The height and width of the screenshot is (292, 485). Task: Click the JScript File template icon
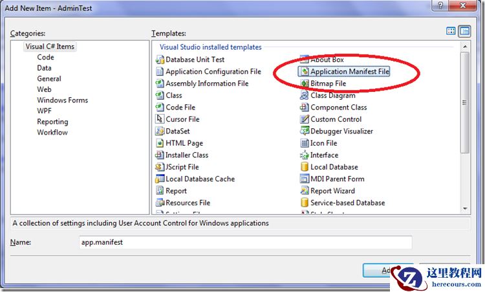[x=160, y=167]
